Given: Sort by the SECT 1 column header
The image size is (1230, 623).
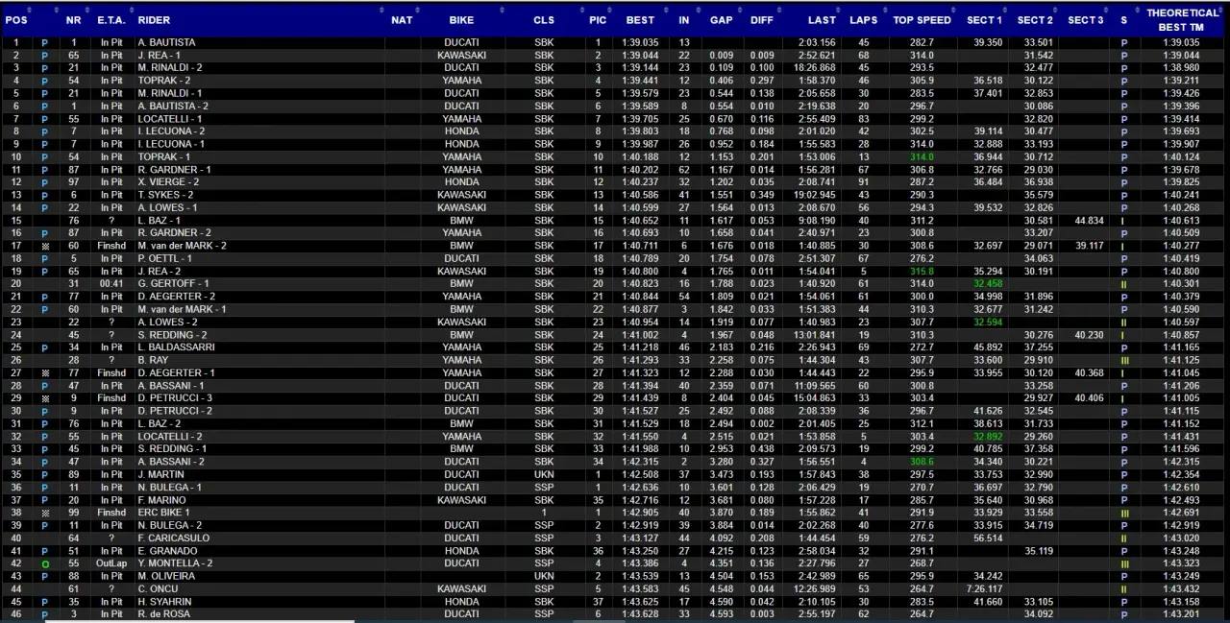Looking at the screenshot, I should coord(984,20).
